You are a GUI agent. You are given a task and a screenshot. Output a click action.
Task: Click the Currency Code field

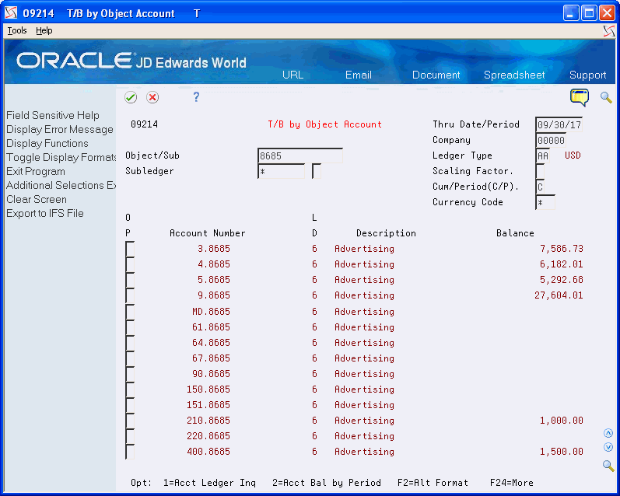click(545, 202)
